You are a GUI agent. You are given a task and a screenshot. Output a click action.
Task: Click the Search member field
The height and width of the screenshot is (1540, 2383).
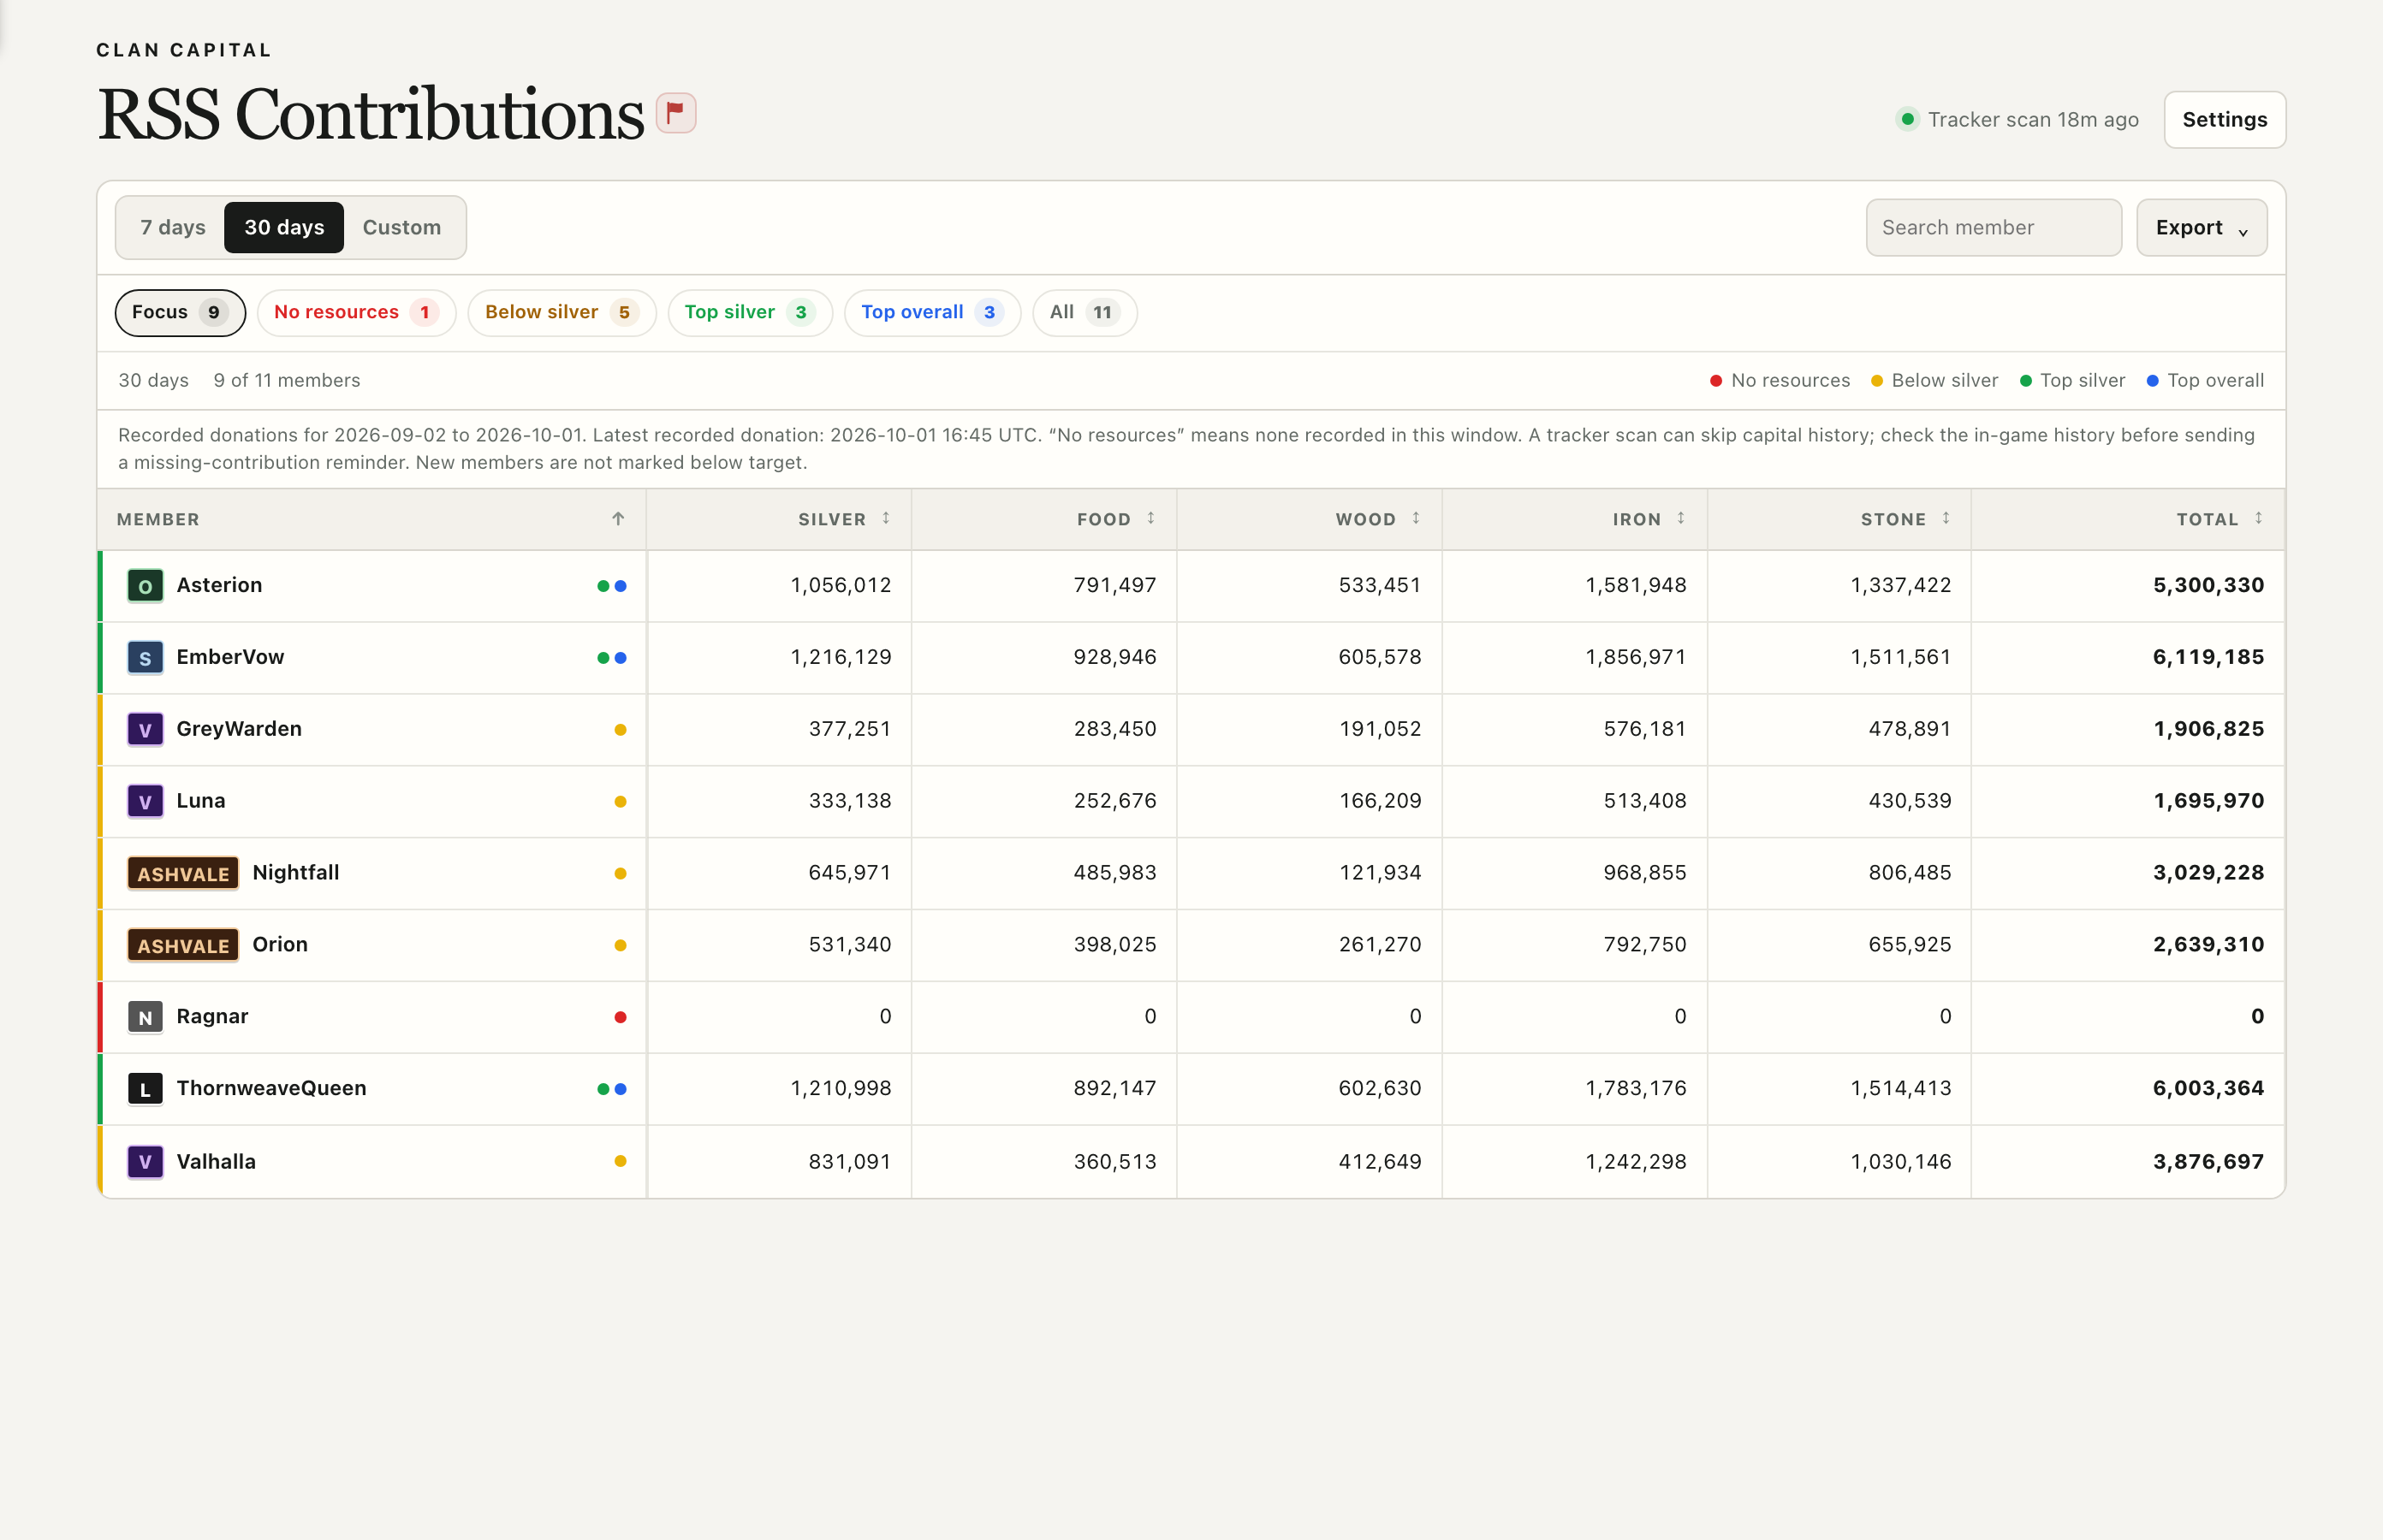(x=1993, y=227)
